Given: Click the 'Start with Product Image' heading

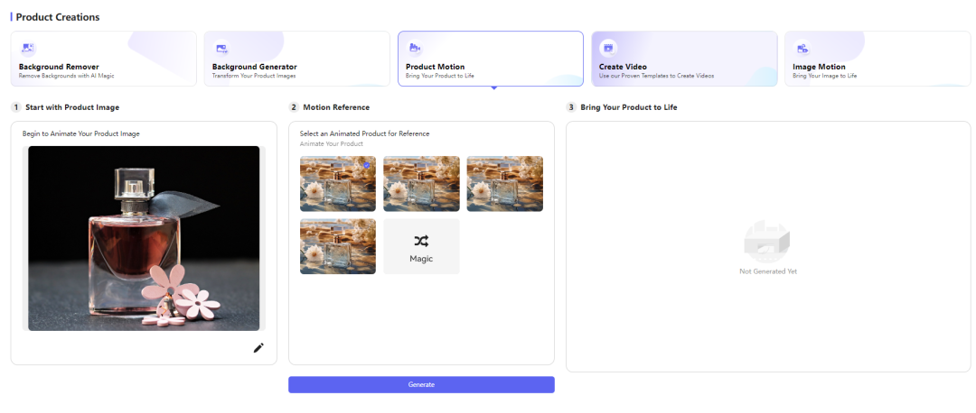Looking at the screenshot, I should click(72, 107).
